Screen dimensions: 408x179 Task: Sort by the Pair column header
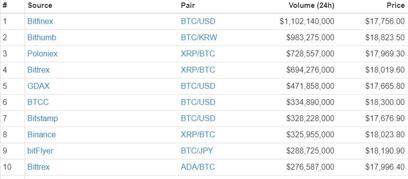pyautogui.click(x=188, y=5)
